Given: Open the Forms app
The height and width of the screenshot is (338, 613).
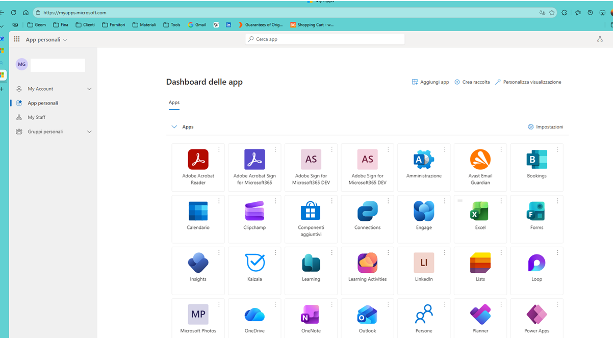Looking at the screenshot, I should 537,219.
